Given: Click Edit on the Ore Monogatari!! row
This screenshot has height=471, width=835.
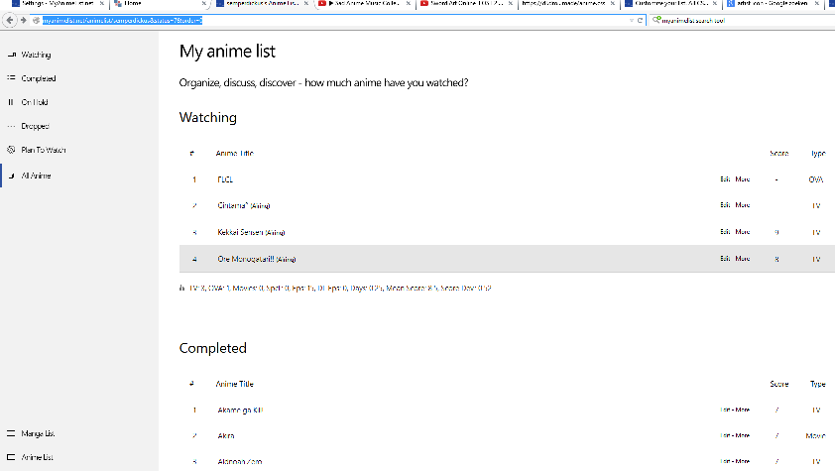Looking at the screenshot, I should [x=725, y=259].
